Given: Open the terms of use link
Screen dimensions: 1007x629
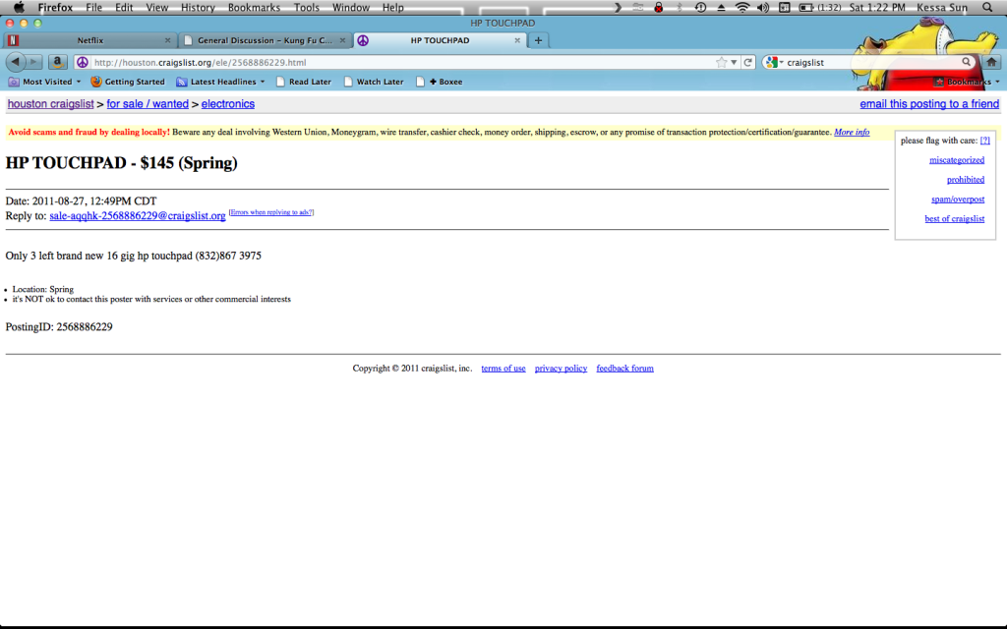Looking at the screenshot, I should [x=503, y=369].
